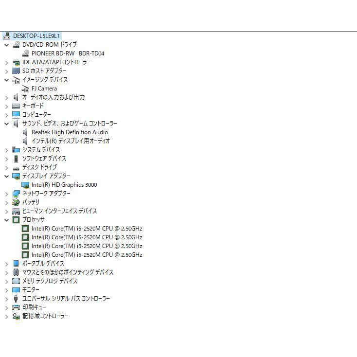Click the プロセッサ chip category icon
357x357 pixels.
(16, 220)
